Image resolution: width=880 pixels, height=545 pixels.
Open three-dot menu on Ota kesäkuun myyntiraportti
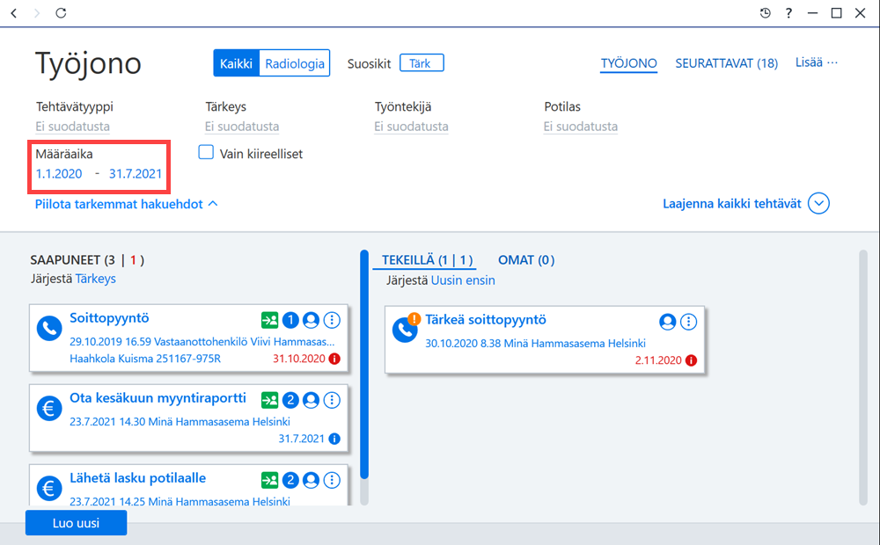(332, 400)
